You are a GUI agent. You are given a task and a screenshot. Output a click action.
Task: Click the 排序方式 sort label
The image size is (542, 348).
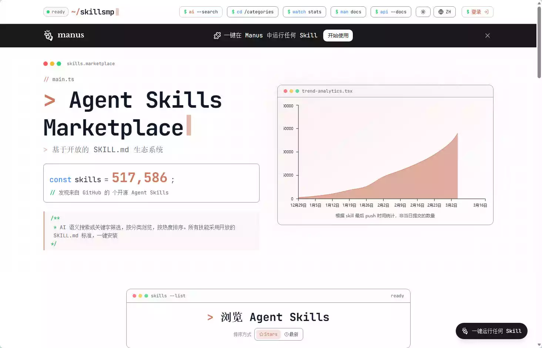[x=242, y=334]
